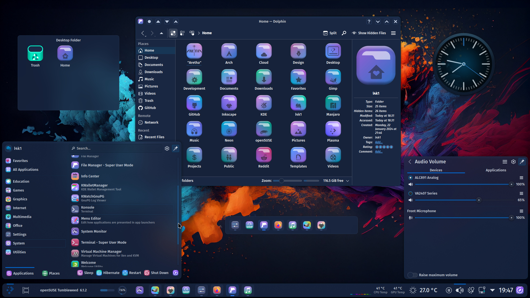Pin the Audio Volume popup open

pyautogui.click(x=522, y=162)
